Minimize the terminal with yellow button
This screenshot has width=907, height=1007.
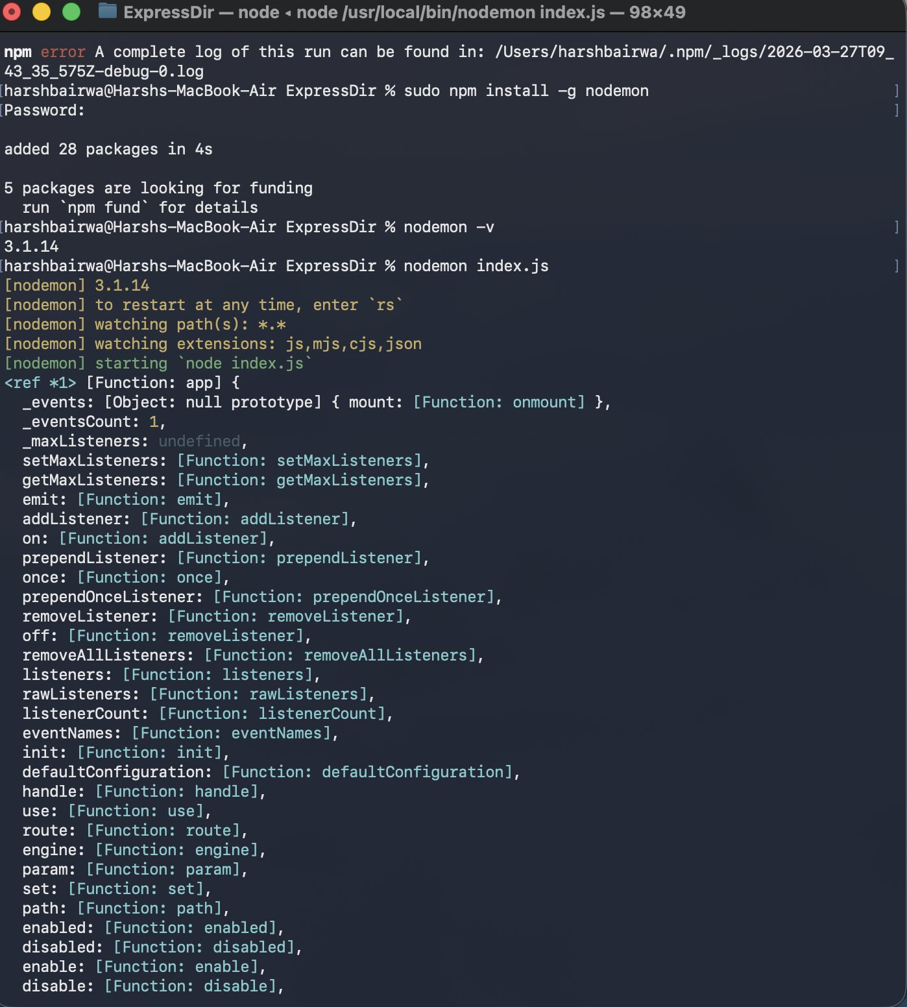tap(42, 12)
